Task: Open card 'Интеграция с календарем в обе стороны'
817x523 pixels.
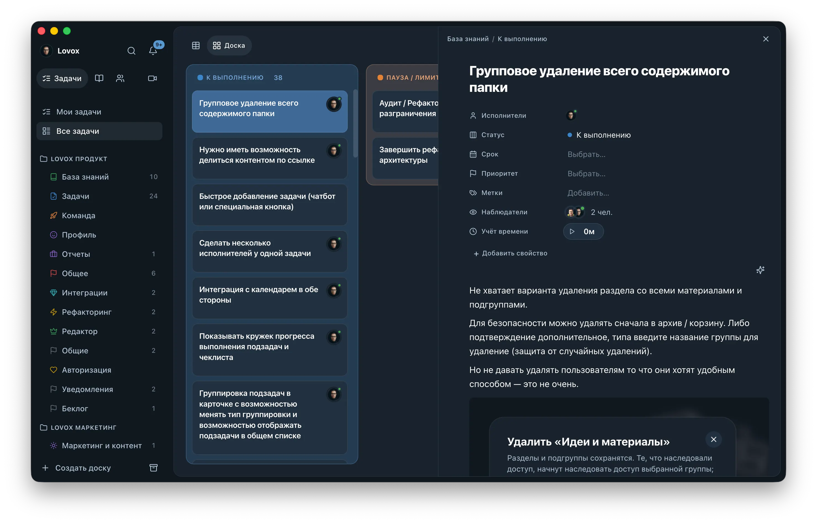Action: point(270,298)
